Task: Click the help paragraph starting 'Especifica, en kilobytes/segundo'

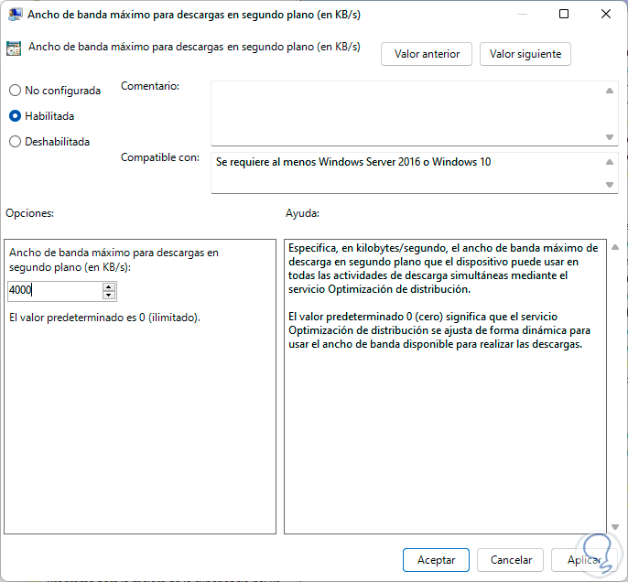Action: point(443,269)
